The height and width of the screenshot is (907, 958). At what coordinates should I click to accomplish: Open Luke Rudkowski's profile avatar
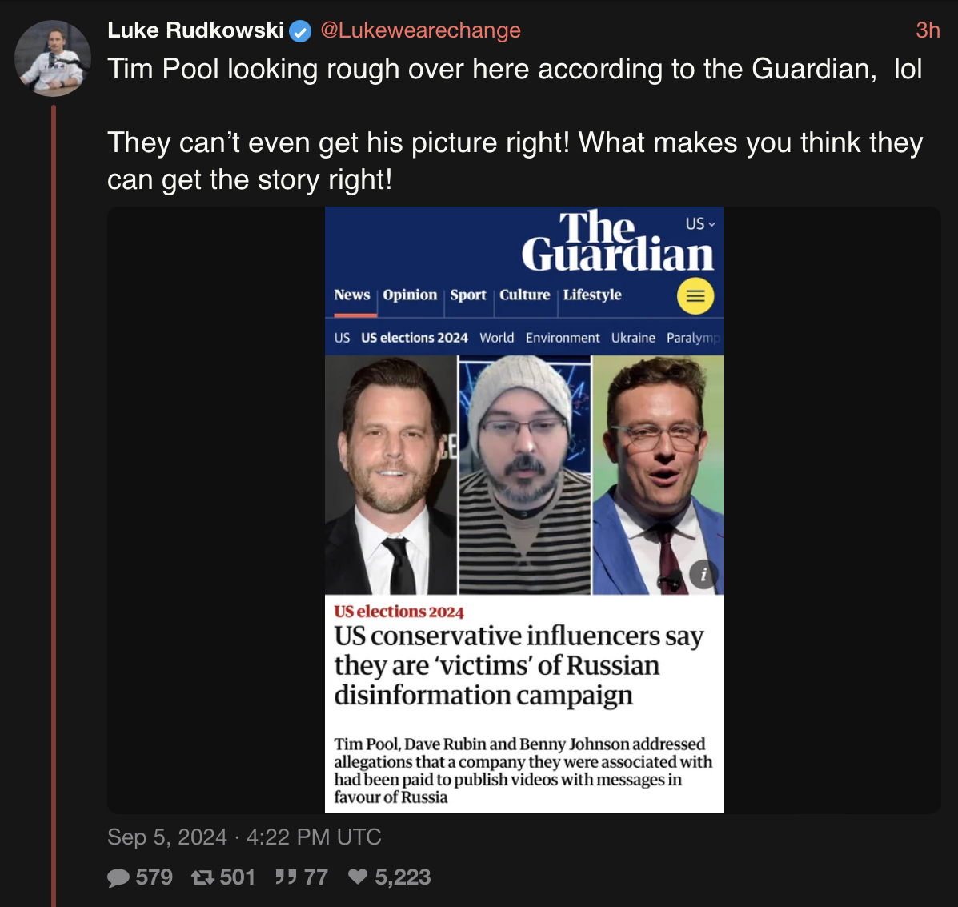[53, 58]
